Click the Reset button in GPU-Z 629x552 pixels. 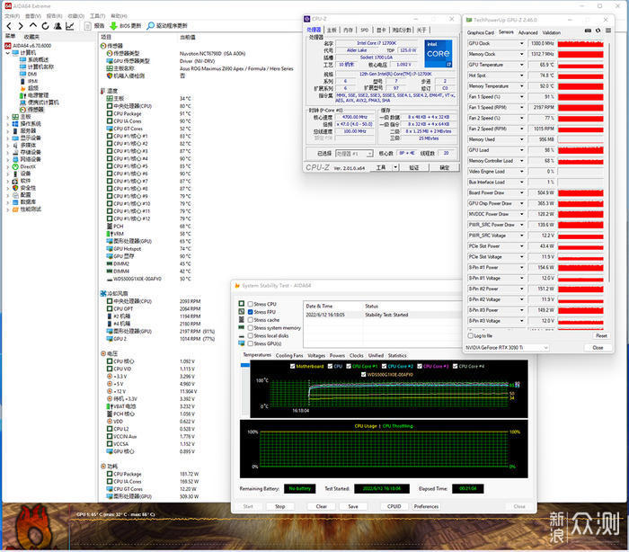pos(601,336)
